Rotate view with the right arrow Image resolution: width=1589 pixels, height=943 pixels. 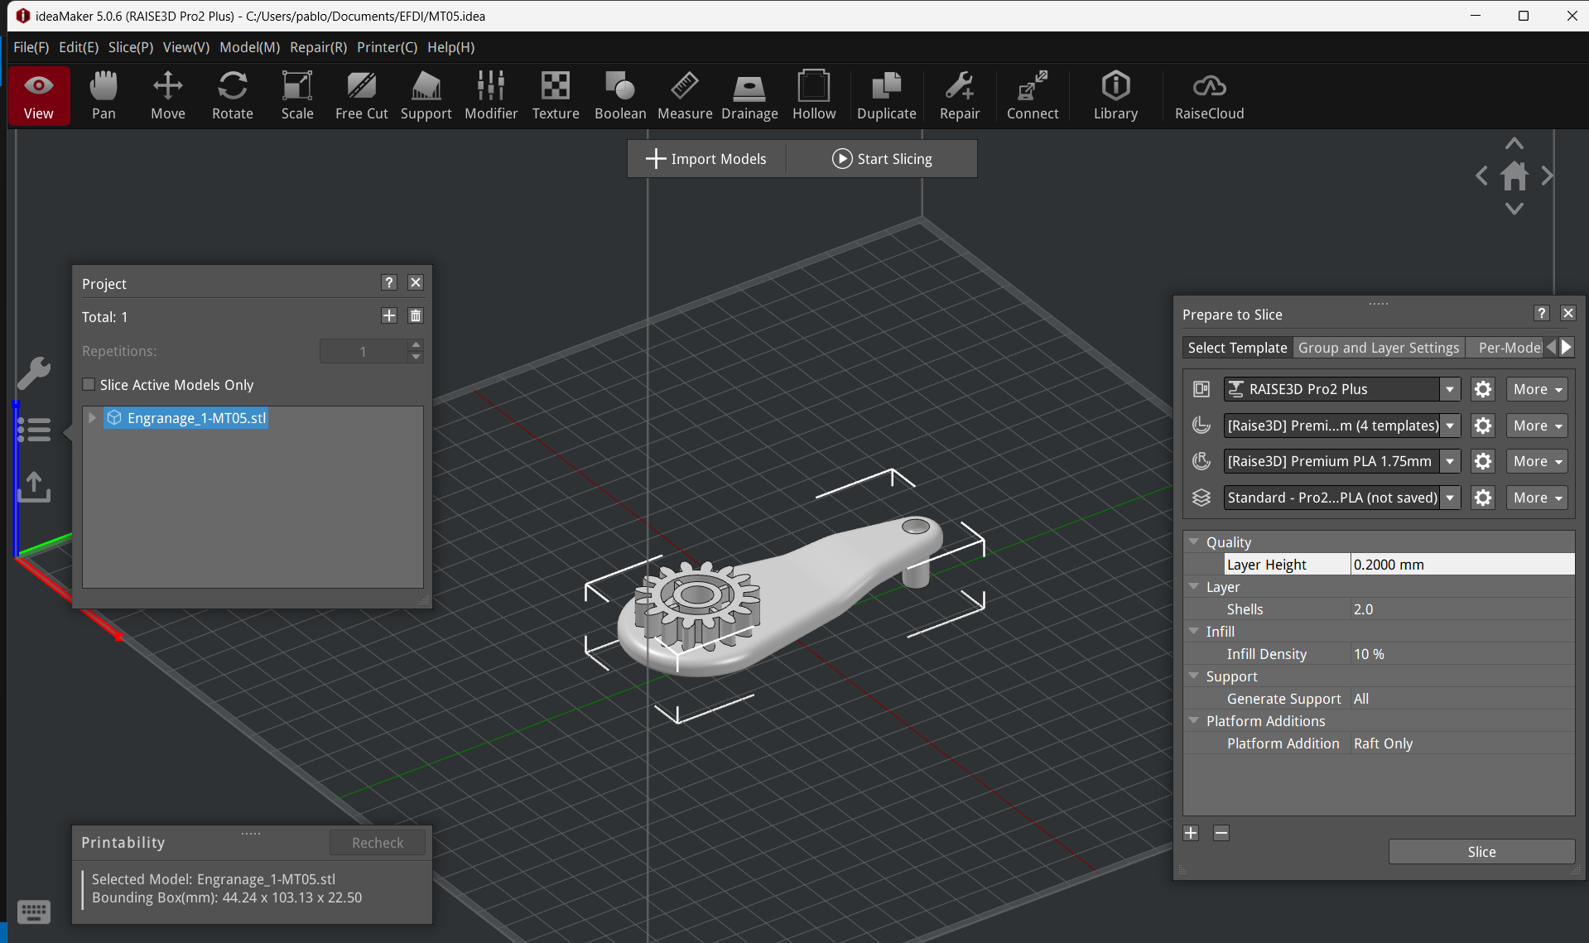pos(1547,176)
